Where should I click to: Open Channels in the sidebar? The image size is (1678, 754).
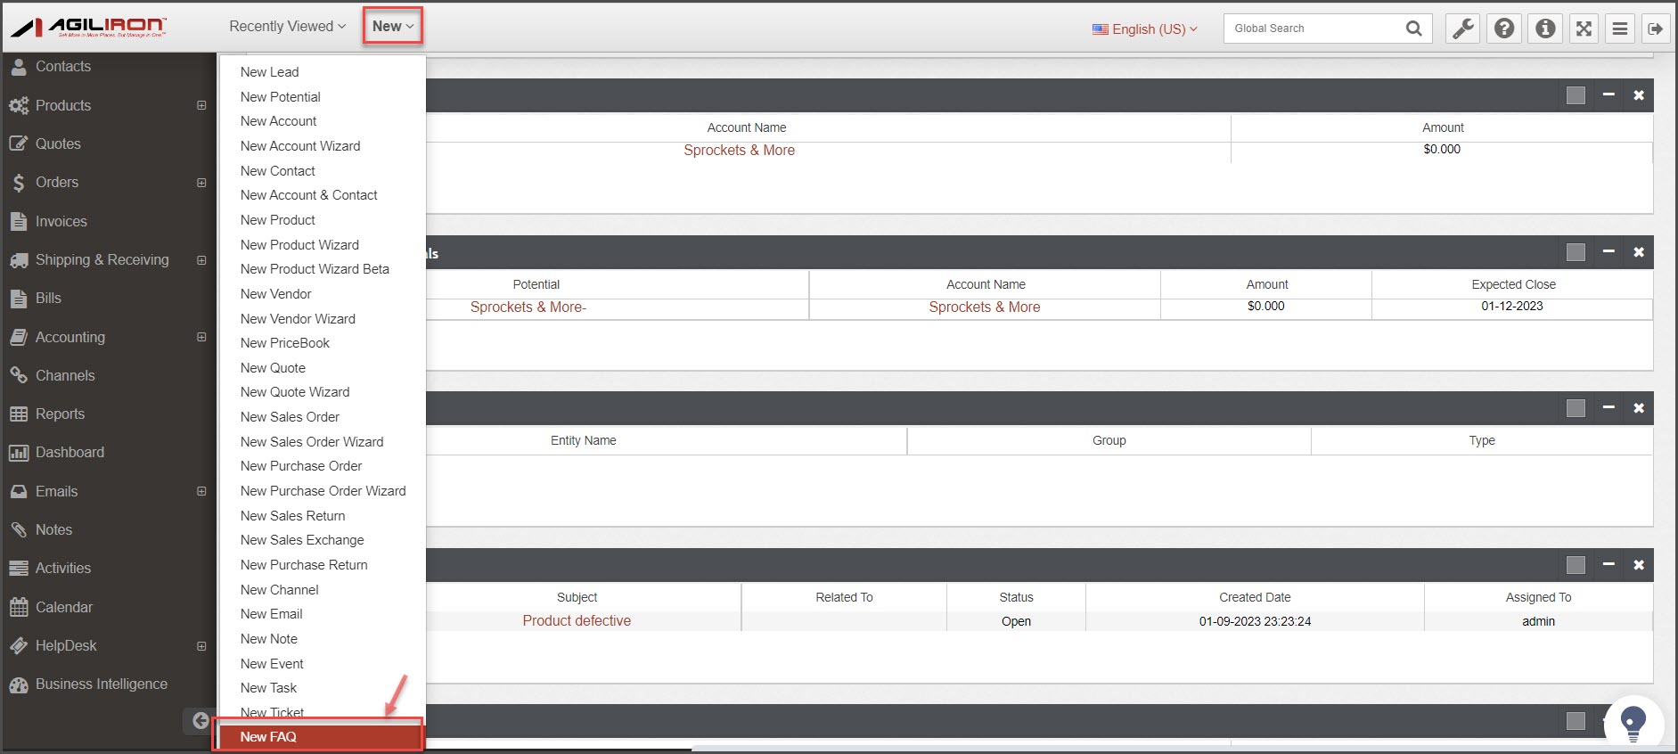tap(65, 375)
